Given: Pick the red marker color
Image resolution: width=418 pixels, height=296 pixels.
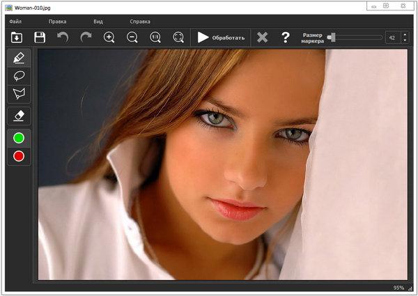Looking at the screenshot, I should (x=19, y=156).
